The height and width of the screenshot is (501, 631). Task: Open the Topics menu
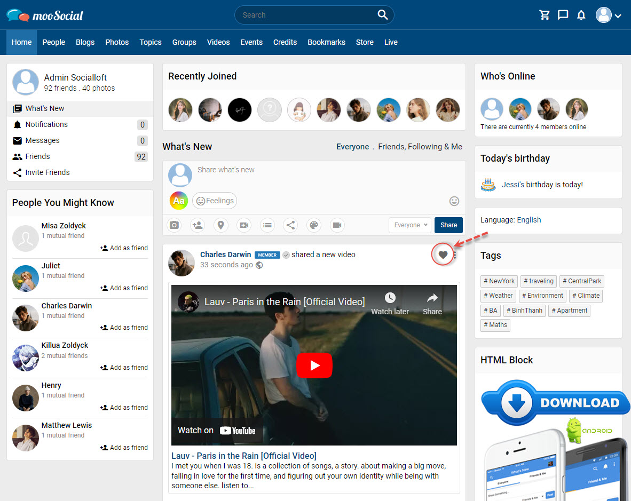[151, 42]
